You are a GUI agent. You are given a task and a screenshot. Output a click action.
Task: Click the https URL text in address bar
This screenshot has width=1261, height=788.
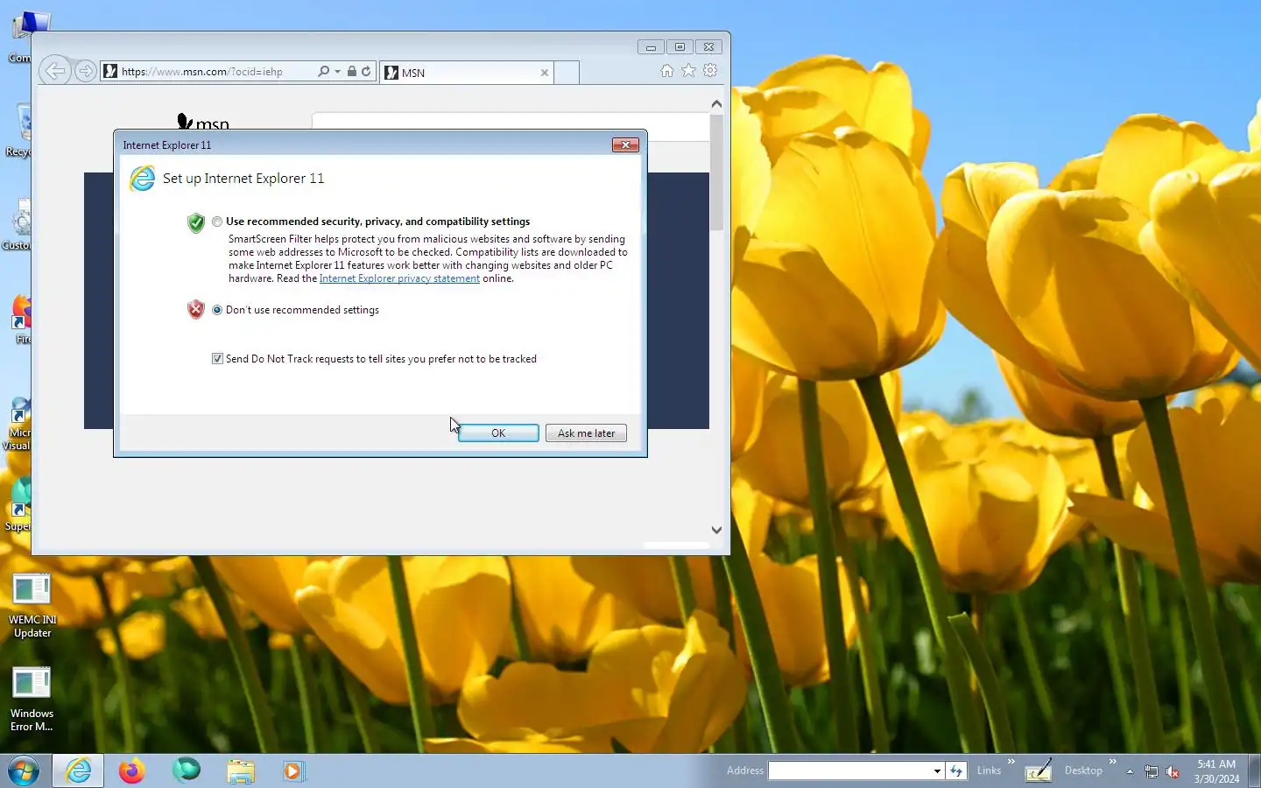(202, 72)
